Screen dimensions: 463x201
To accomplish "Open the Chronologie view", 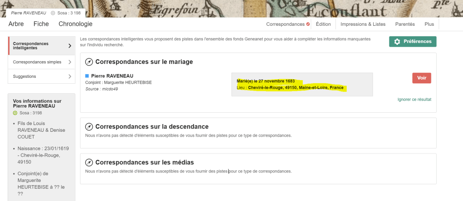I will (76, 24).
